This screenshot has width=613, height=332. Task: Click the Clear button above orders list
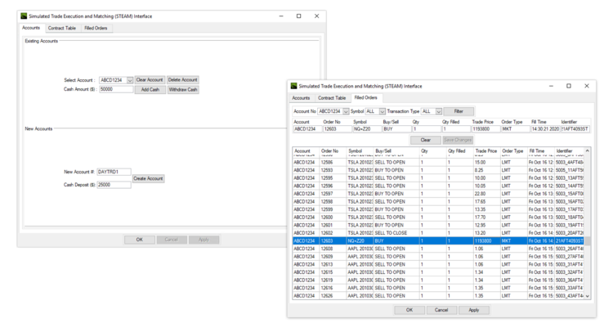point(425,140)
